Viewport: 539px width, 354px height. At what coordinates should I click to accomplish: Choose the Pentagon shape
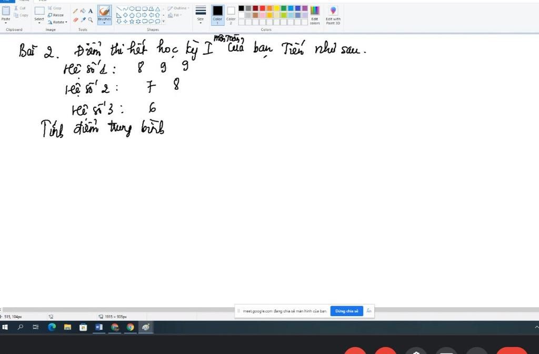coord(132,15)
